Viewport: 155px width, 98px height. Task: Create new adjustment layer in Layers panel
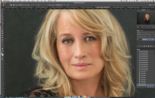point(146,46)
